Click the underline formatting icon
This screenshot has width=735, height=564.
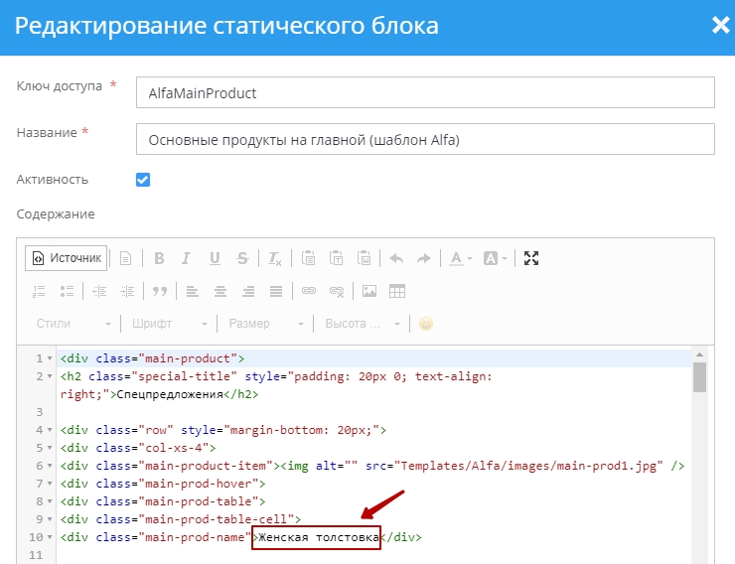pyautogui.click(x=215, y=258)
